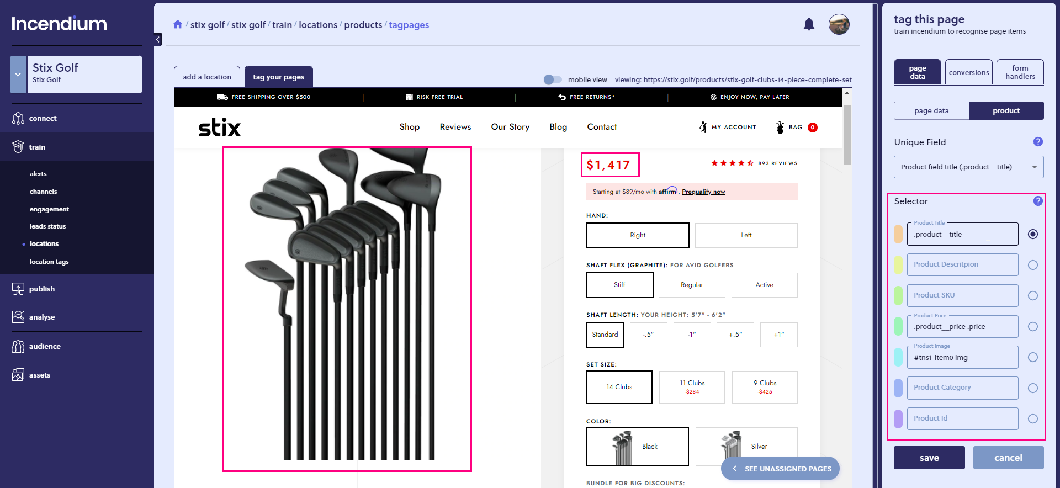Click the free returns arrow icon
Image resolution: width=1060 pixels, height=488 pixels.
562,97
